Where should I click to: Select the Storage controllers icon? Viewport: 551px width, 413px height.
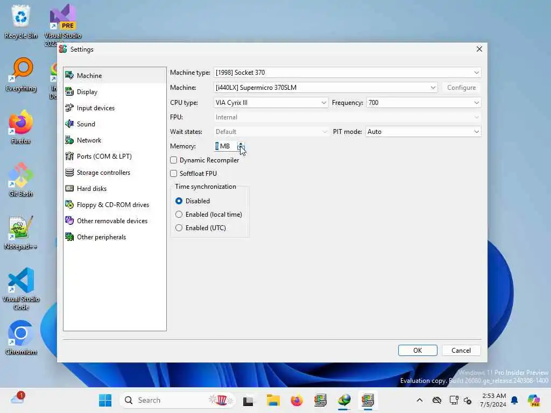click(69, 173)
